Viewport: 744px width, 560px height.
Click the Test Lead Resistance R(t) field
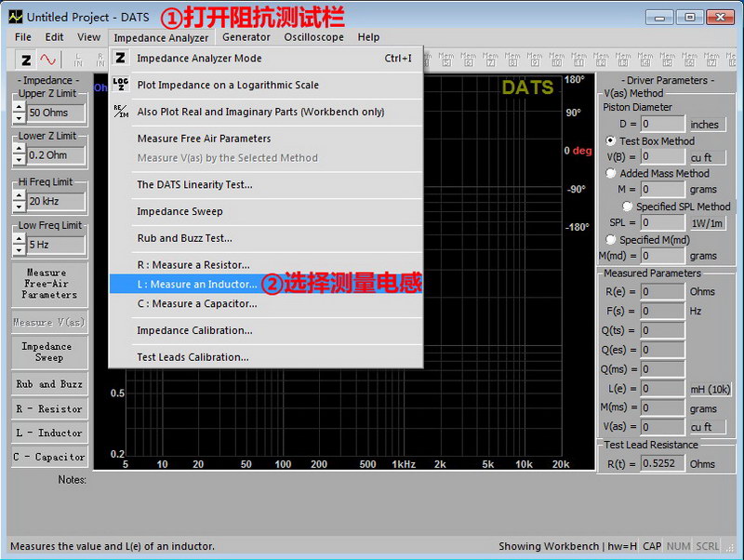pos(662,463)
